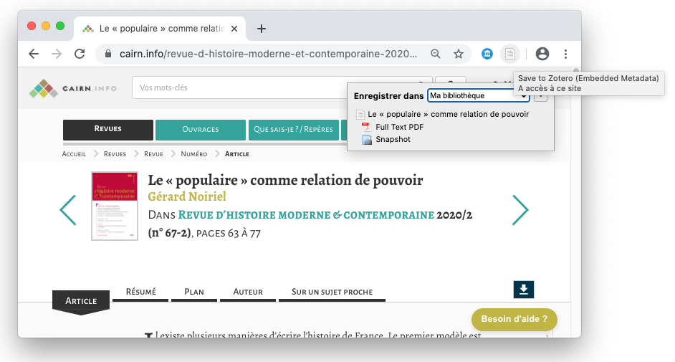This screenshot has width=675, height=362.
Task: Reload the page with the refresh icon
Action: tap(80, 54)
